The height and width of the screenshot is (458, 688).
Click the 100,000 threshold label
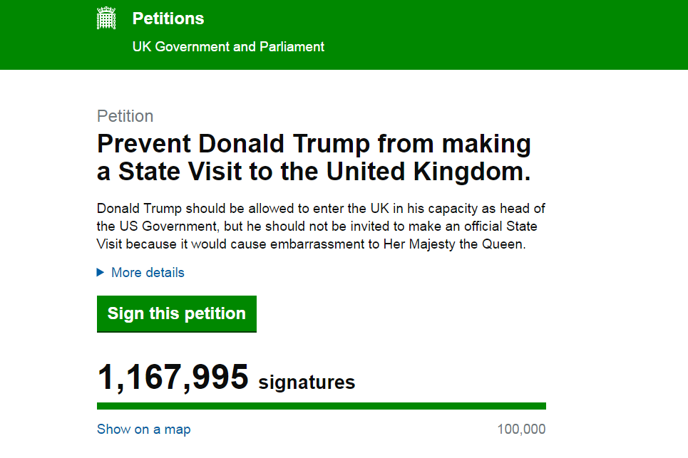[x=521, y=429]
